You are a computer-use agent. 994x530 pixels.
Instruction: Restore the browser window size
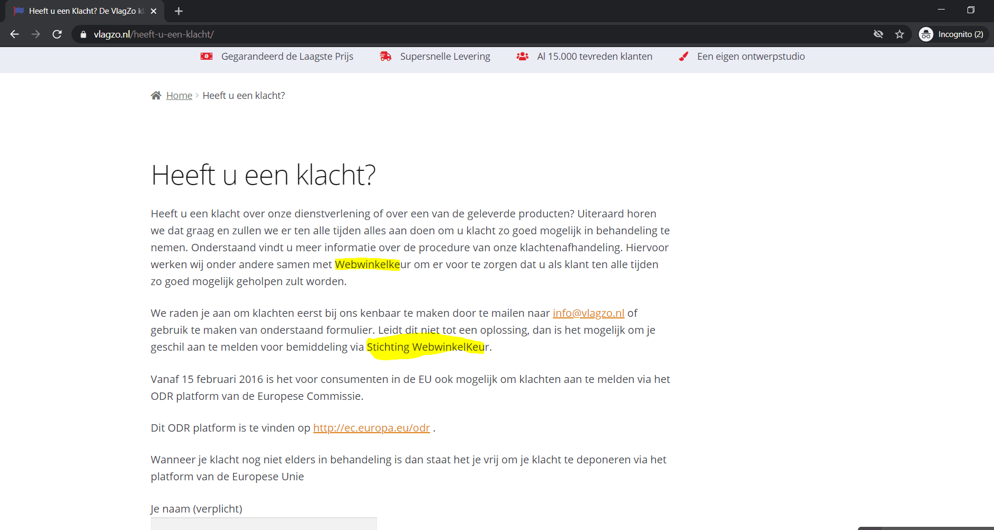[x=971, y=10]
